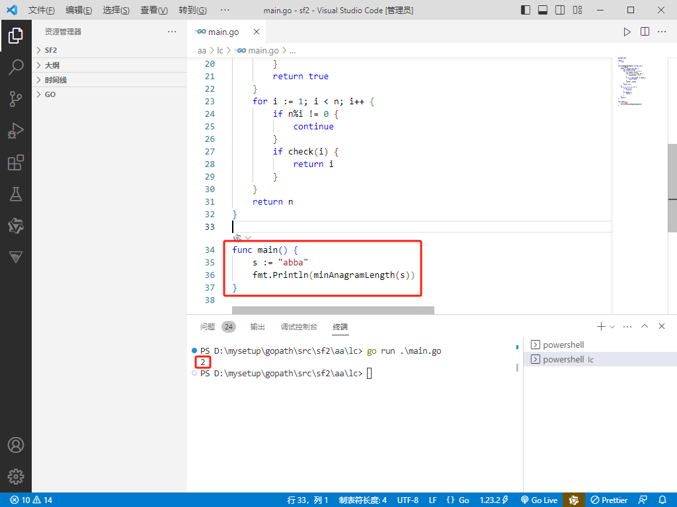Open the Testing flask icon
Viewport: 677px width, 507px height.
pos(16,195)
